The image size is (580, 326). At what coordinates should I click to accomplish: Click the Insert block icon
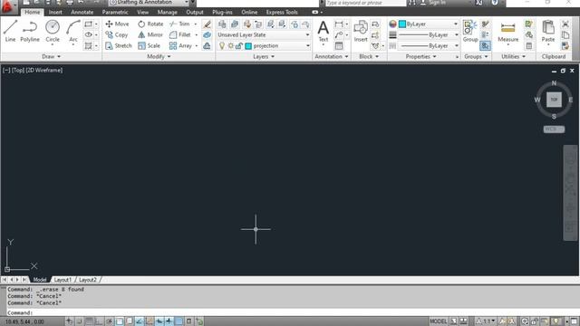click(x=361, y=32)
